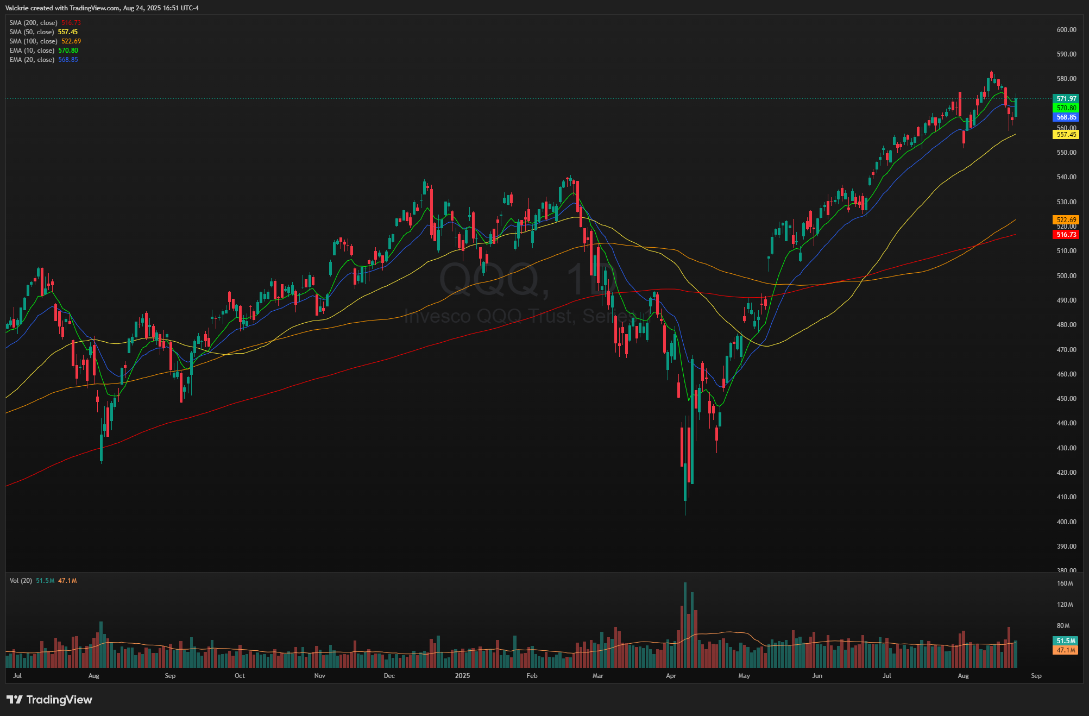Screen dimensions: 1089x716
Task: Click the red 516.73 SMA price tag
Action: coord(1066,235)
